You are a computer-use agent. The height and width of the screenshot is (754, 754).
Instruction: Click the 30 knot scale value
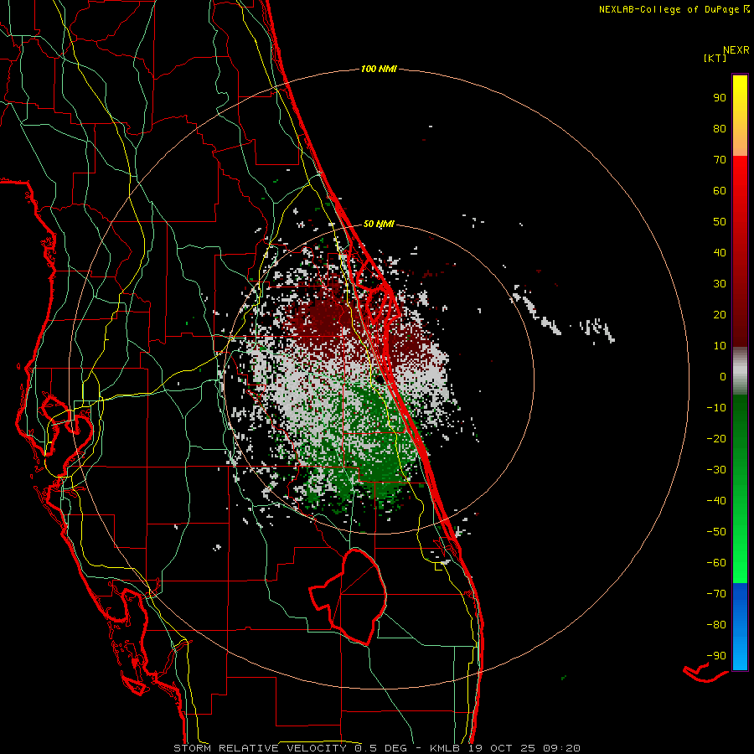pos(720,284)
